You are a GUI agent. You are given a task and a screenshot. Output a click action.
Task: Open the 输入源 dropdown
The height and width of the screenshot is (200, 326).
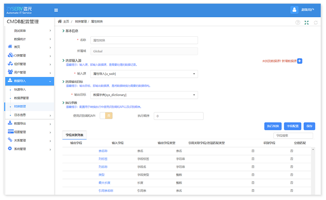click(x=144, y=74)
